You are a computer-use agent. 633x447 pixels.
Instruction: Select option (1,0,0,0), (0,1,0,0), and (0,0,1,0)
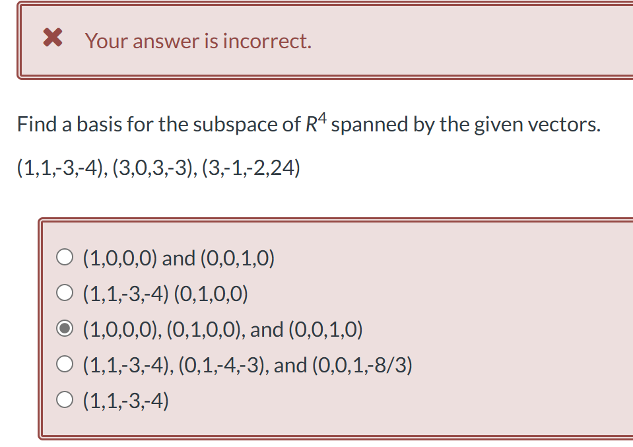point(222,329)
